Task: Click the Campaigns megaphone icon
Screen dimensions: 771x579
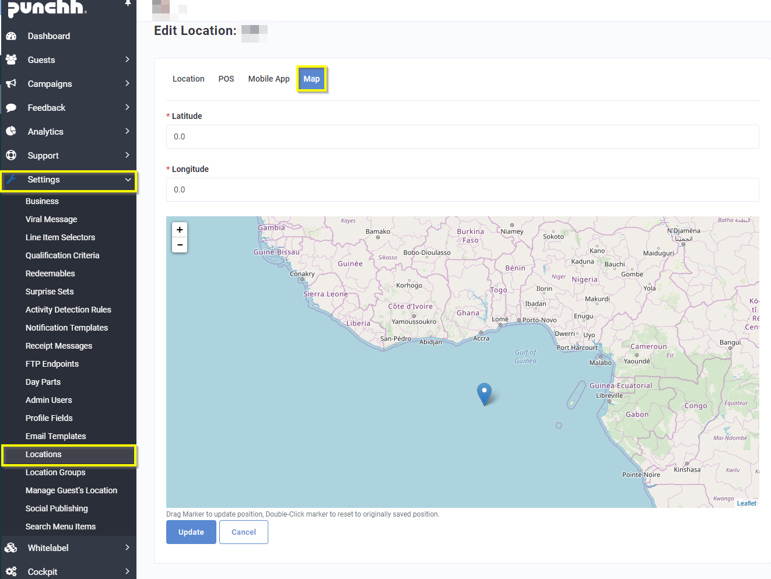Action: 12,83
